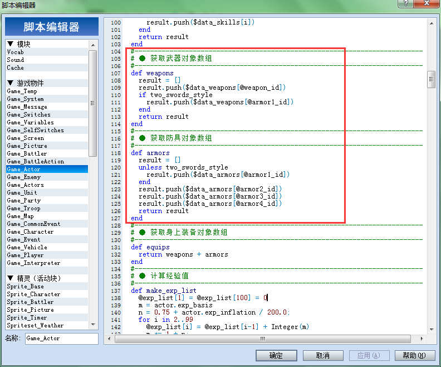Screen dimensions: 441x367
Task: Open the Sprite_Picture script
Action: pyautogui.click(x=47, y=310)
